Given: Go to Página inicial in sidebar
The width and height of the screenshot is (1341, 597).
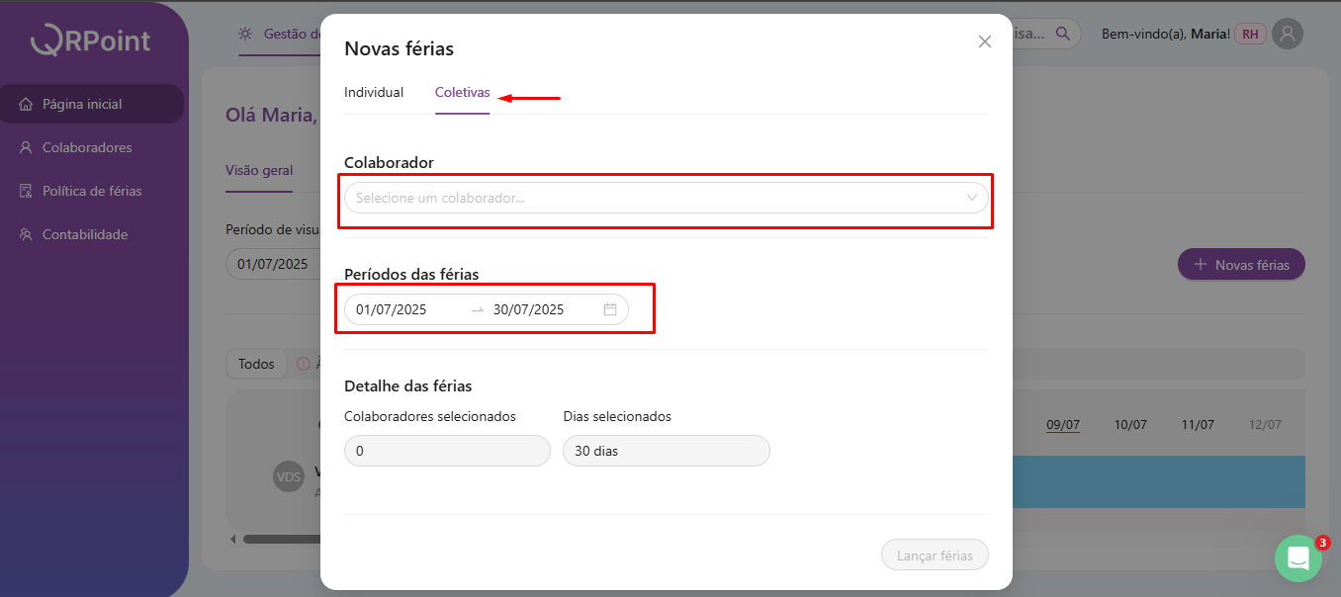Looking at the screenshot, I should (x=82, y=104).
